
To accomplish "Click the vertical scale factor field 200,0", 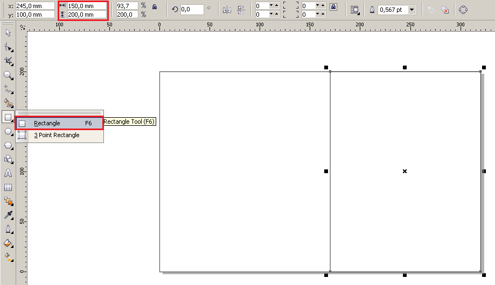I will point(127,15).
